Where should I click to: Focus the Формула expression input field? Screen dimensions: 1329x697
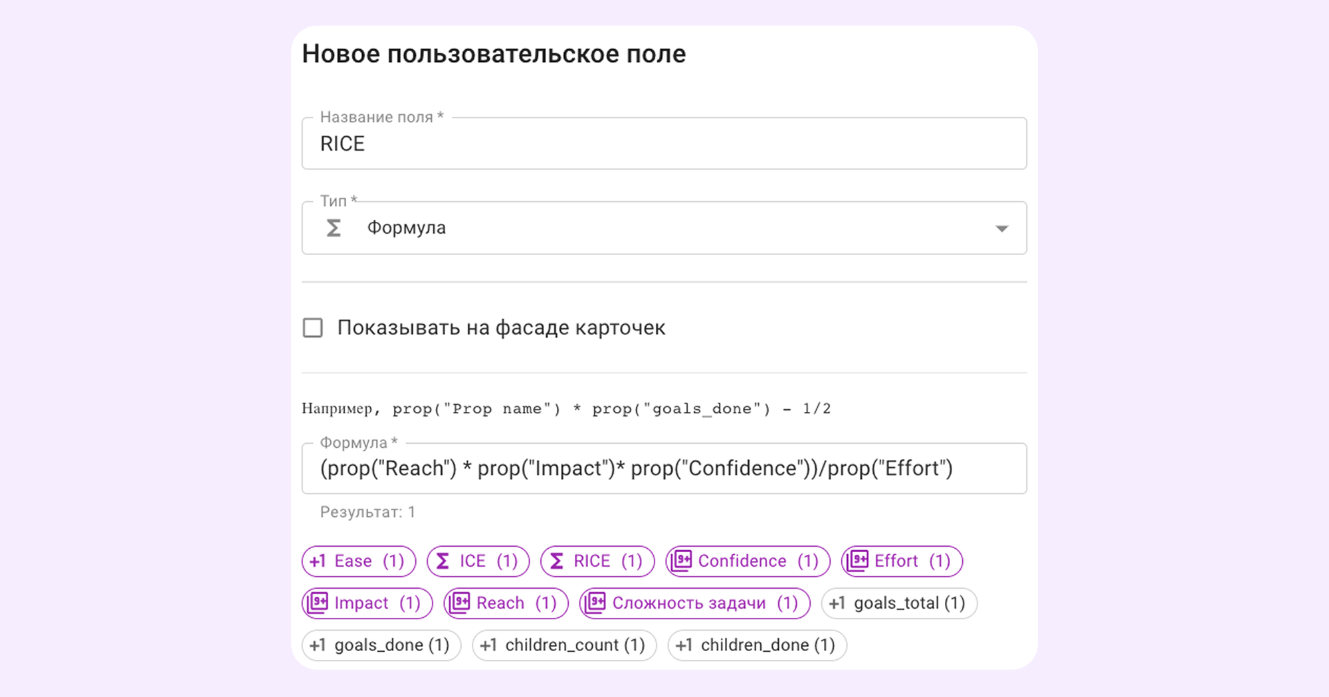(664, 468)
